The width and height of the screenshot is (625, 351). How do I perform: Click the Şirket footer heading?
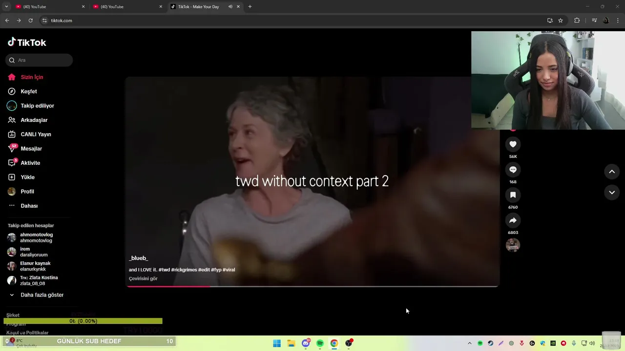[13, 315]
